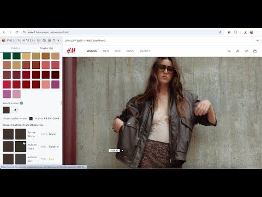Click the Palette Match panel scrollbar thumb

61,103
